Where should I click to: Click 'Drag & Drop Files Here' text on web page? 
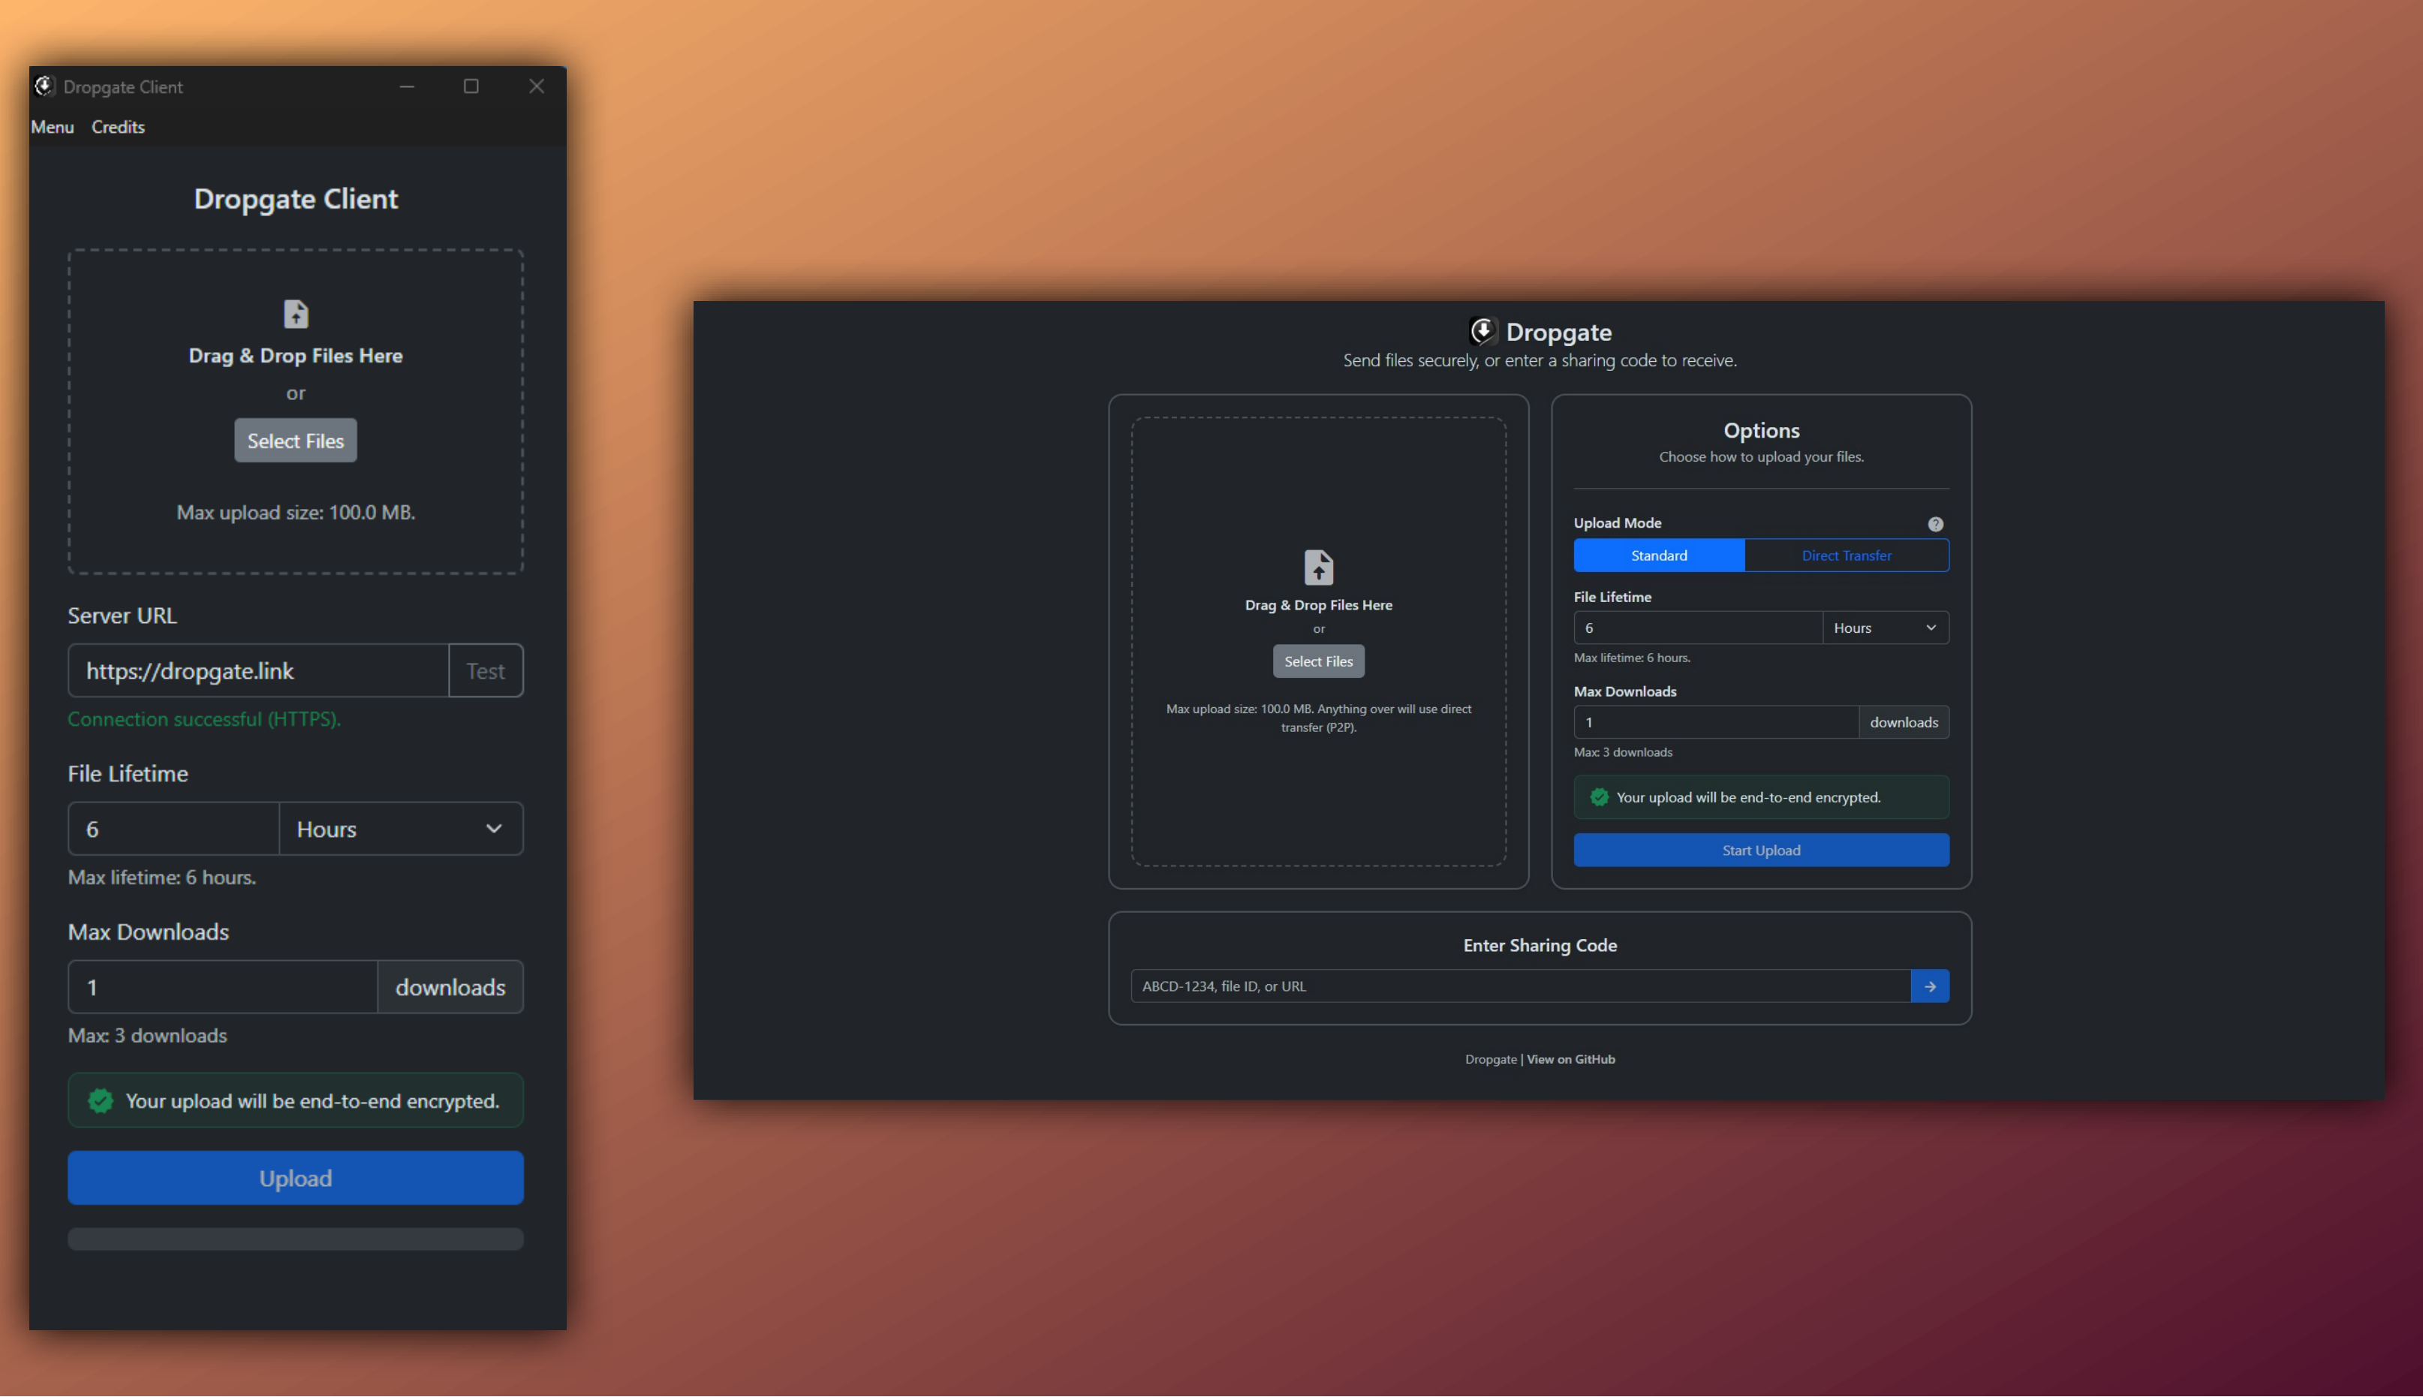coord(1319,606)
